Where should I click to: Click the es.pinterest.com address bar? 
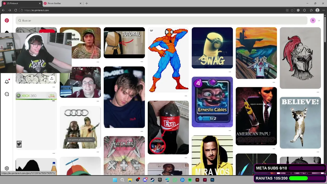(152, 10)
